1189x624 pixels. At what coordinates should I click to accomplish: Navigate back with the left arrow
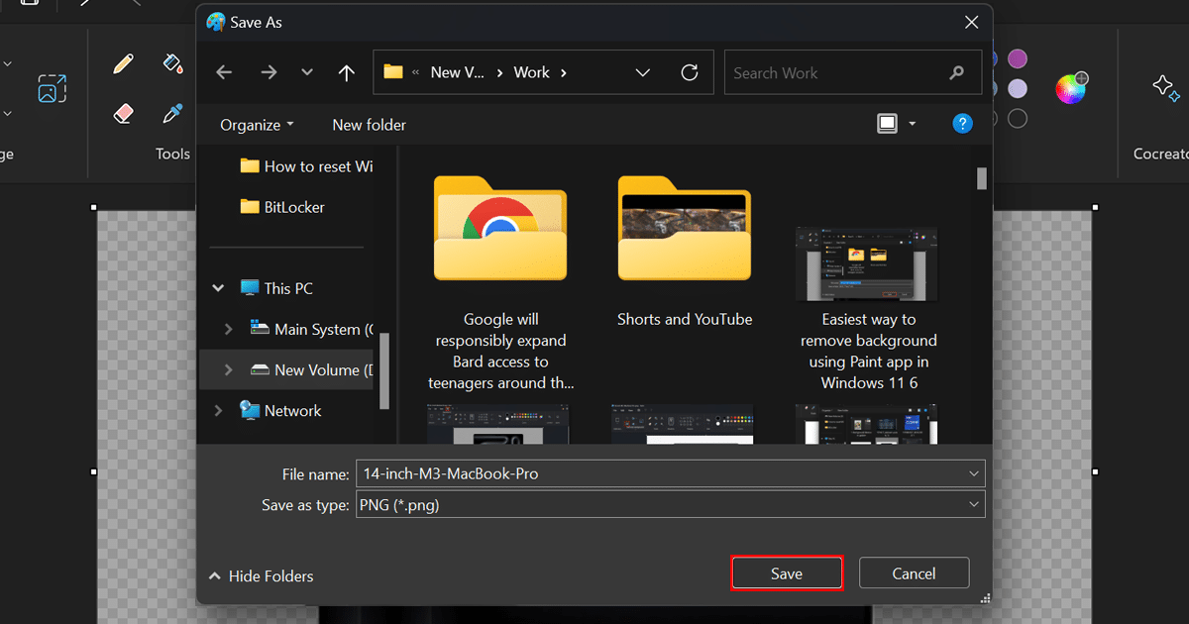tap(224, 73)
